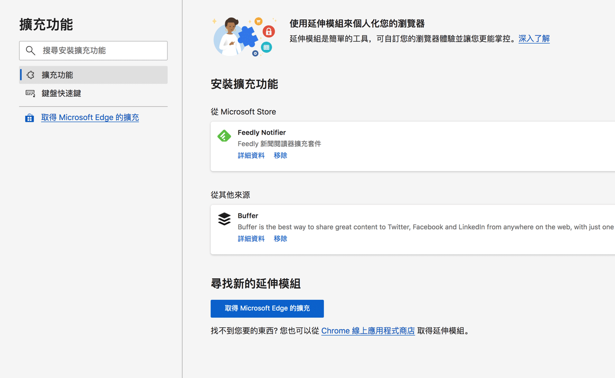The image size is (615, 378).
Task: Click description Feedly 新聞閱讀器擴充套件
Action: pos(280,144)
